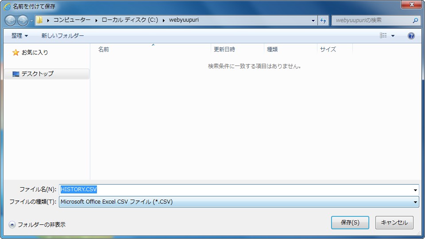Open the 整理 menu
This screenshot has width=425, height=239.
pyautogui.click(x=19, y=36)
